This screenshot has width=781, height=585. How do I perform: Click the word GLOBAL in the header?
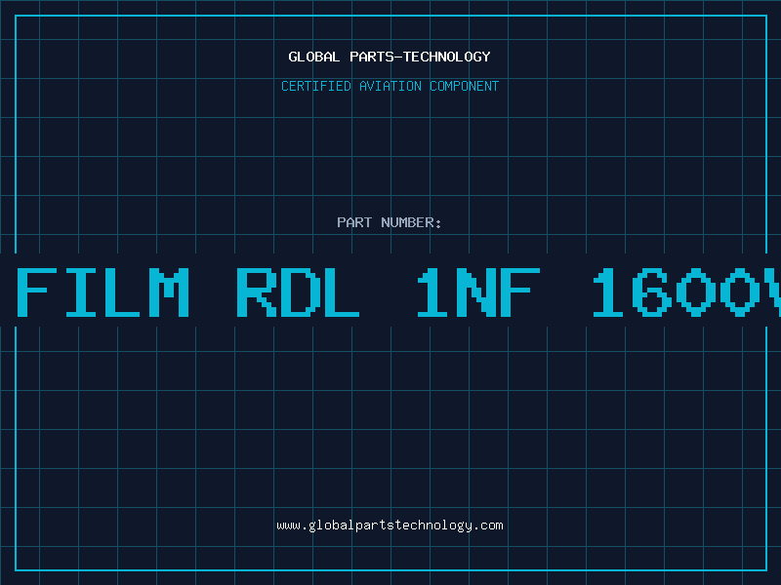[x=314, y=57]
